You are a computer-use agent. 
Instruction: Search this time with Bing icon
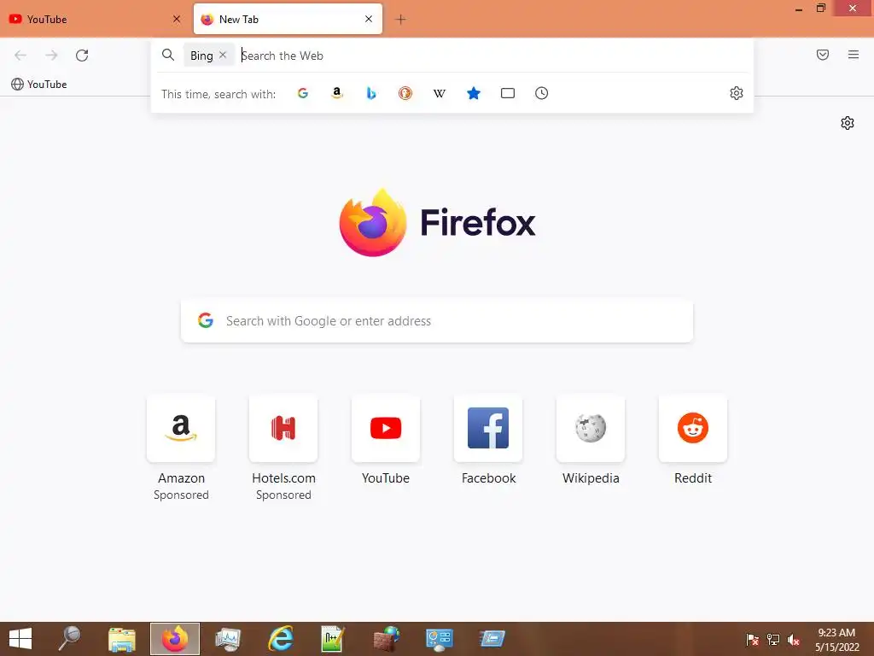tap(371, 93)
